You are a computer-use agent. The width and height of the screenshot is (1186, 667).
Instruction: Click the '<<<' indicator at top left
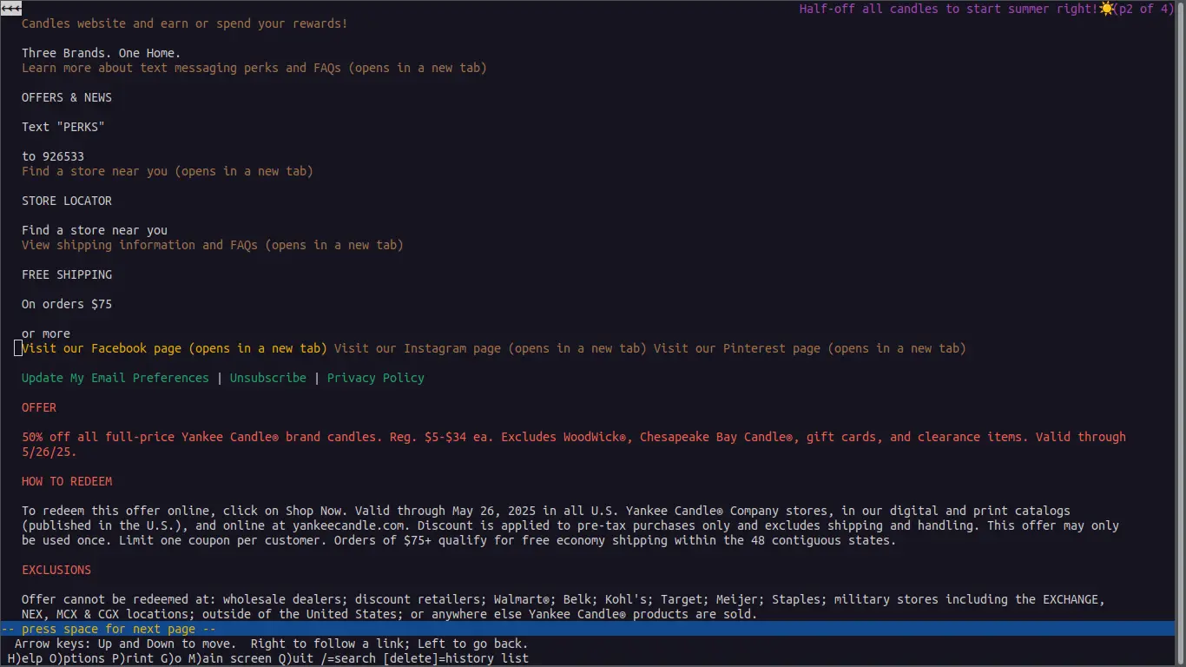[x=11, y=9]
